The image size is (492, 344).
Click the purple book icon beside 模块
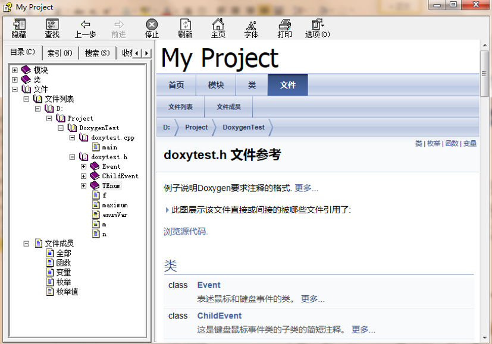coord(26,70)
